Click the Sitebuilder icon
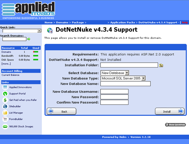The height and width of the screenshot is (144, 189). tap(5, 106)
